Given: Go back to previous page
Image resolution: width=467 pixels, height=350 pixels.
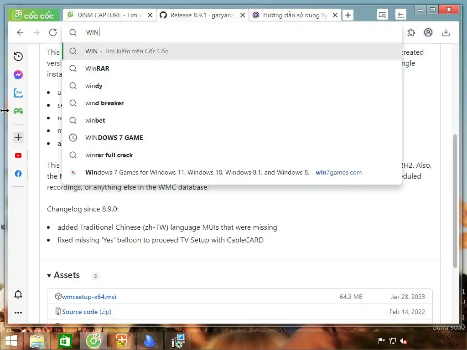Looking at the screenshot, I should (20, 32).
